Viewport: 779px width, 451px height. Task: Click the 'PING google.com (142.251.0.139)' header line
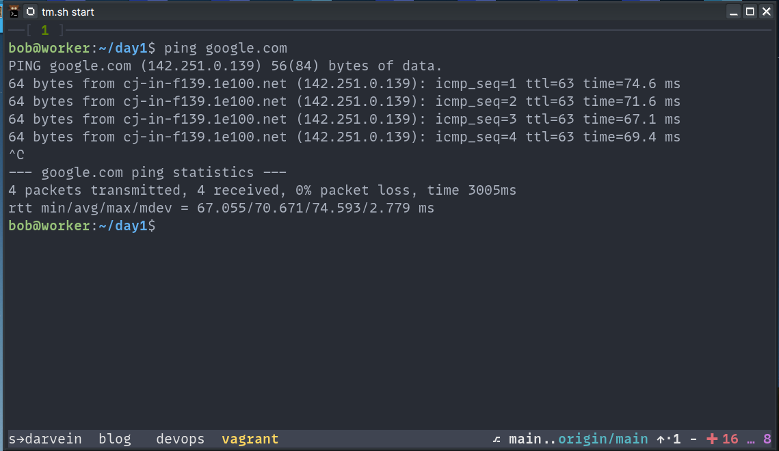(225, 66)
